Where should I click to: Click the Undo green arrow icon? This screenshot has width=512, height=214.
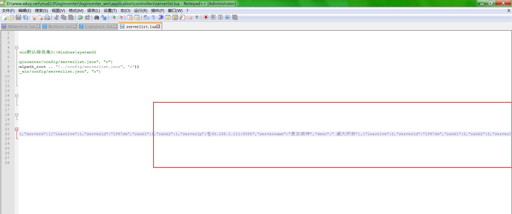point(80,18)
